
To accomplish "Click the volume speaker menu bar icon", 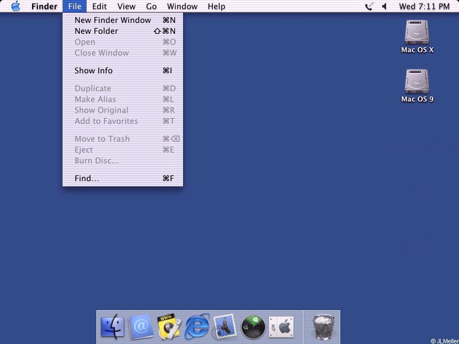I will 384,6.
